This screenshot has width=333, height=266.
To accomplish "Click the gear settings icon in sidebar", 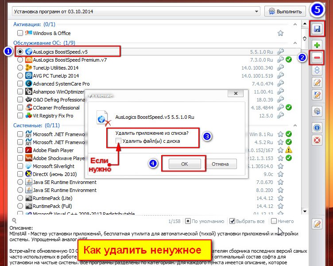I will pyautogui.click(x=317, y=111).
